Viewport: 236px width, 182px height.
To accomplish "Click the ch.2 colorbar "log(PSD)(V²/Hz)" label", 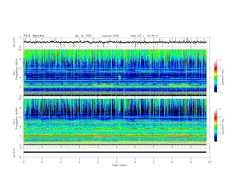I will pyautogui.click(x=223, y=127).
